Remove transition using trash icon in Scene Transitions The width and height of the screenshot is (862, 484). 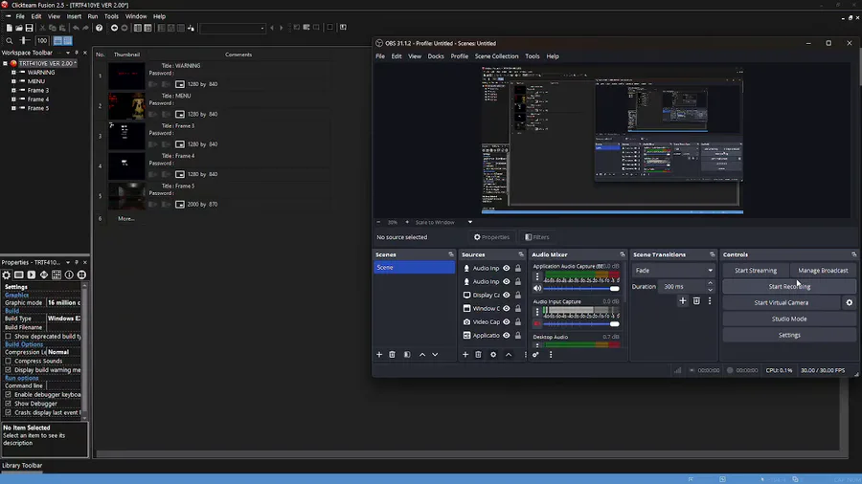tap(696, 300)
